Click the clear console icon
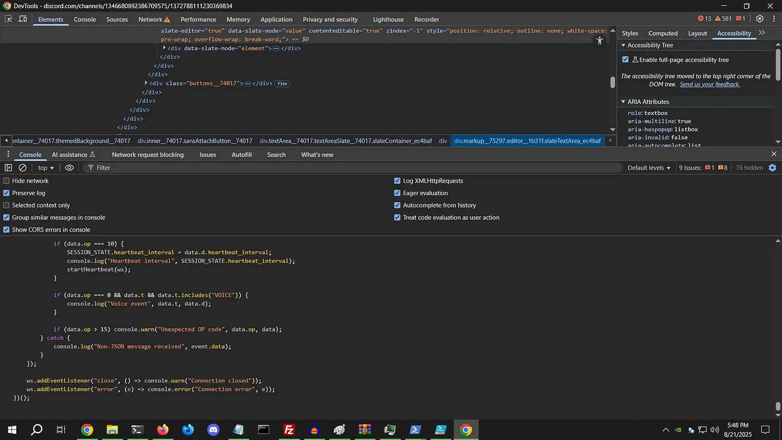 22,168
